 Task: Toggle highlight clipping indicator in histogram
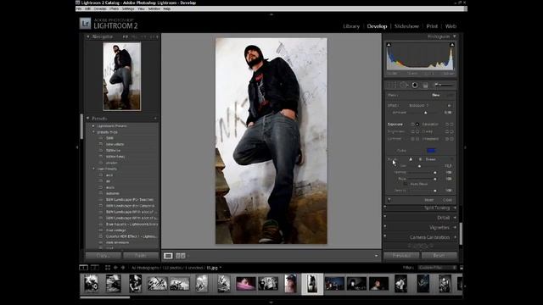452,45
